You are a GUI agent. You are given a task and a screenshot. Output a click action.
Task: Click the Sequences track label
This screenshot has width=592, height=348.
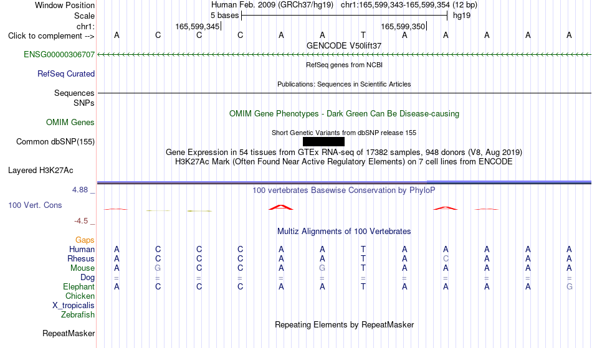74,93
